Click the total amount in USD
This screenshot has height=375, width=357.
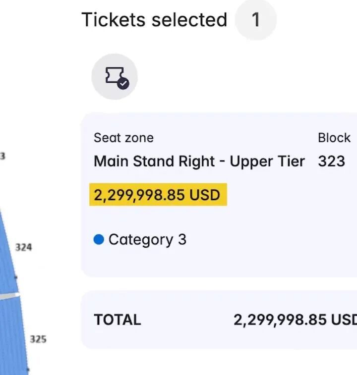(295, 320)
